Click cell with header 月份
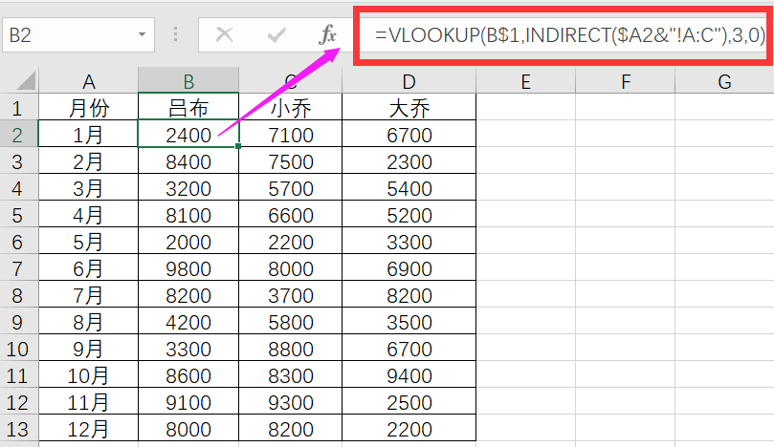 point(88,109)
